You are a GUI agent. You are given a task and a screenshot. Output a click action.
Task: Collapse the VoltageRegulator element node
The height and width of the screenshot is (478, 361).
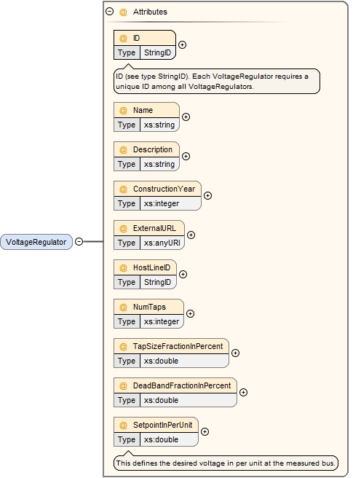[79, 242]
